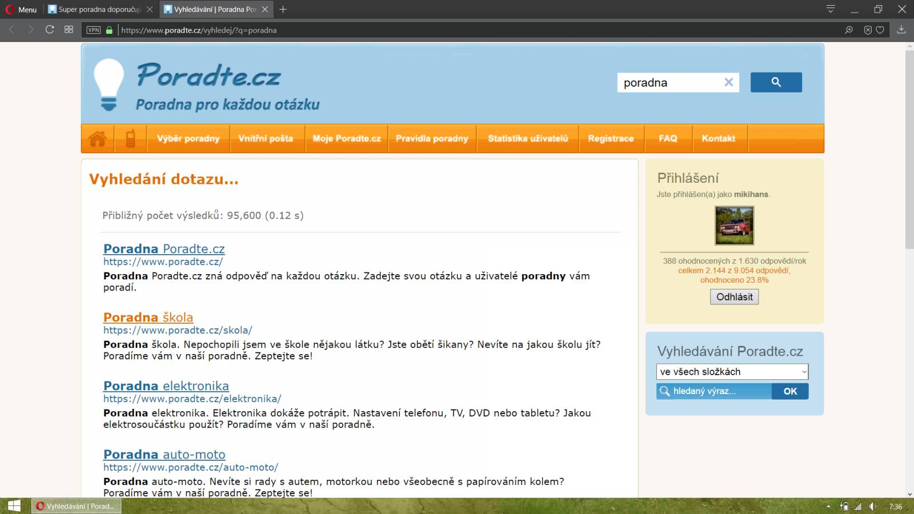Click the page vertical scrollbar
Screen dimensions: 914x514
(909, 150)
